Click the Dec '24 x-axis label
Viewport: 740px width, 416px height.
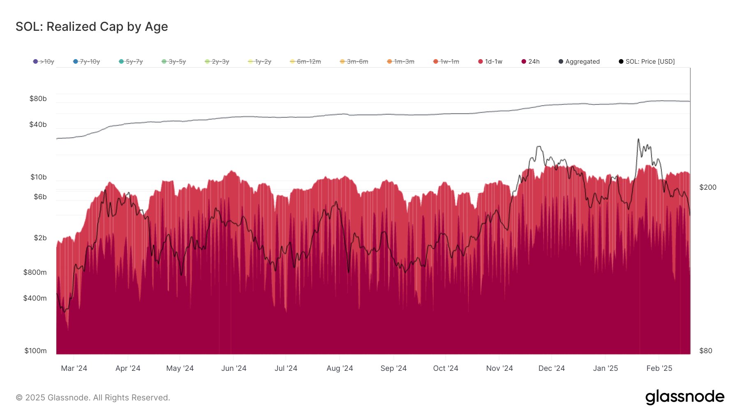coord(551,368)
